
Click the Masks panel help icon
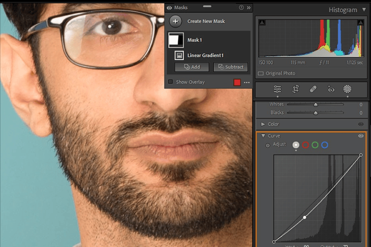coord(241,7)
